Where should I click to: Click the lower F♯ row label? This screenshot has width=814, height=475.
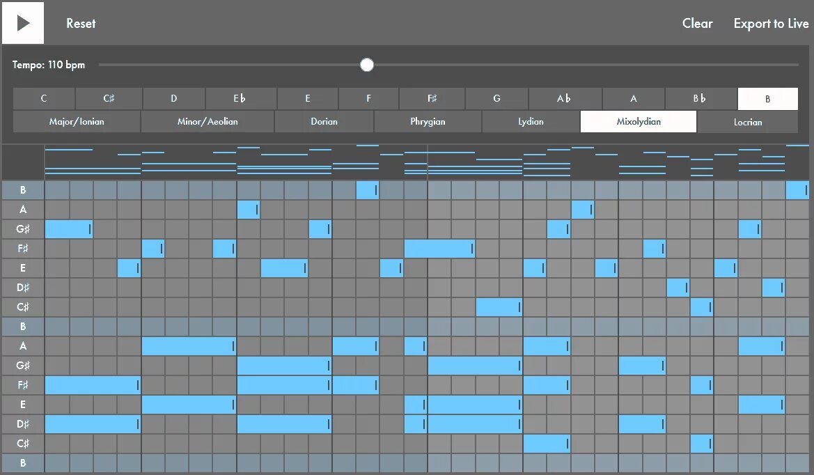(23, 384)
